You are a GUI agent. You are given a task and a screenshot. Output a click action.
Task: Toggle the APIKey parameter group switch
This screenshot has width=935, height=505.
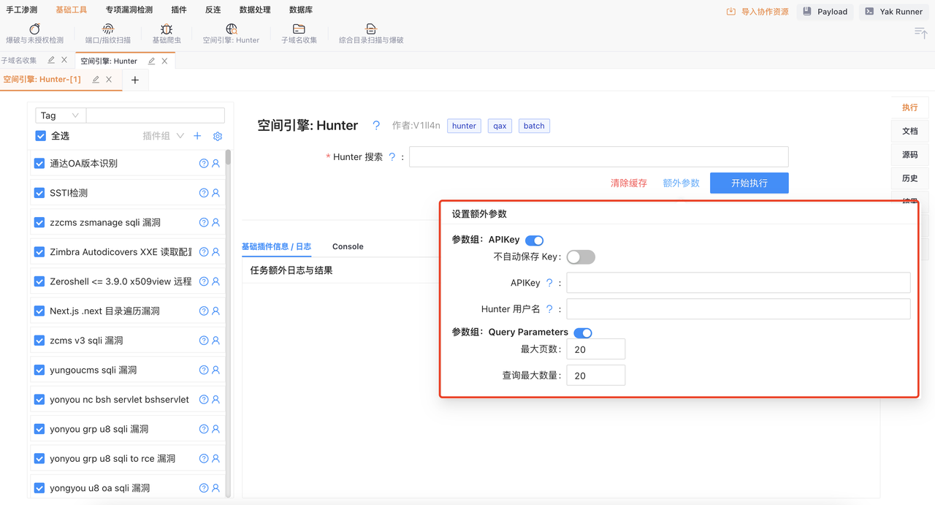[x=534, y=240]
